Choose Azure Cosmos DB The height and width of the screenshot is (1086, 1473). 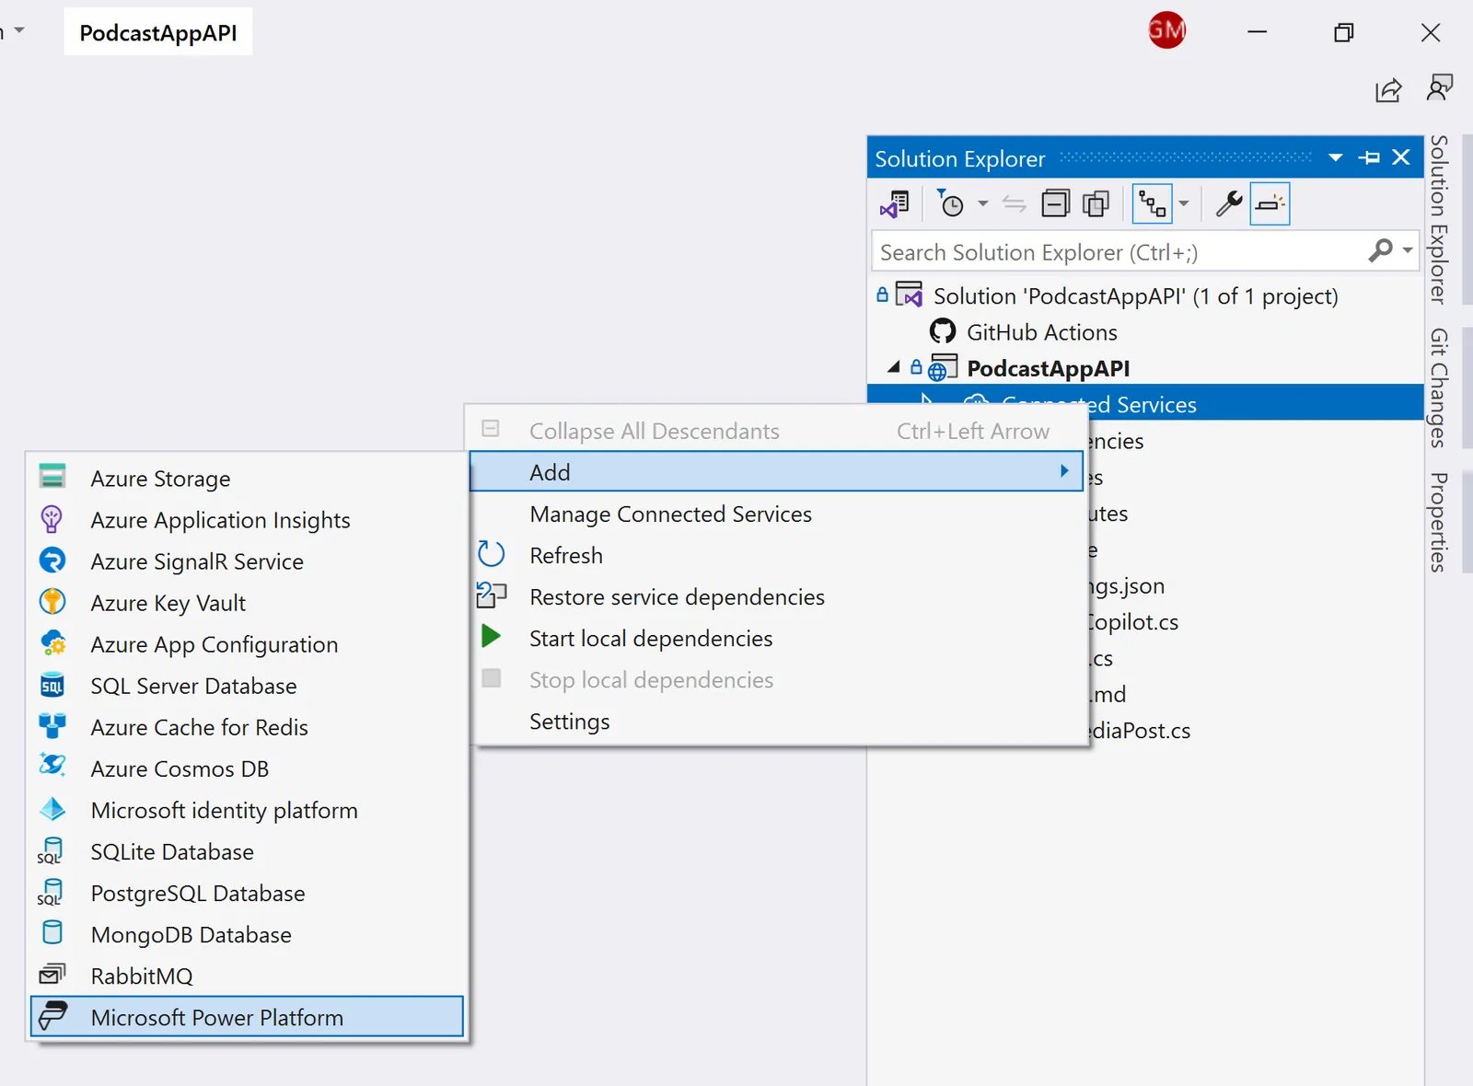(x=247, y=768)
